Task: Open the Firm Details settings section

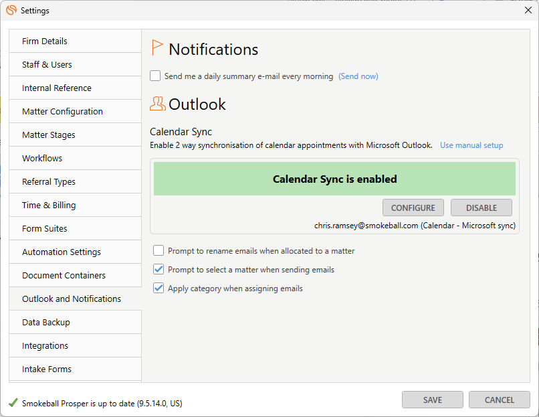Action: (76, 41)
